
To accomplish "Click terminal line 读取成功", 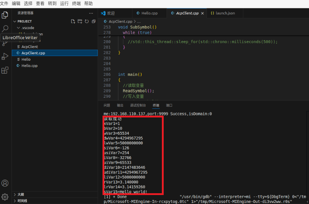I will coord(113,119).
